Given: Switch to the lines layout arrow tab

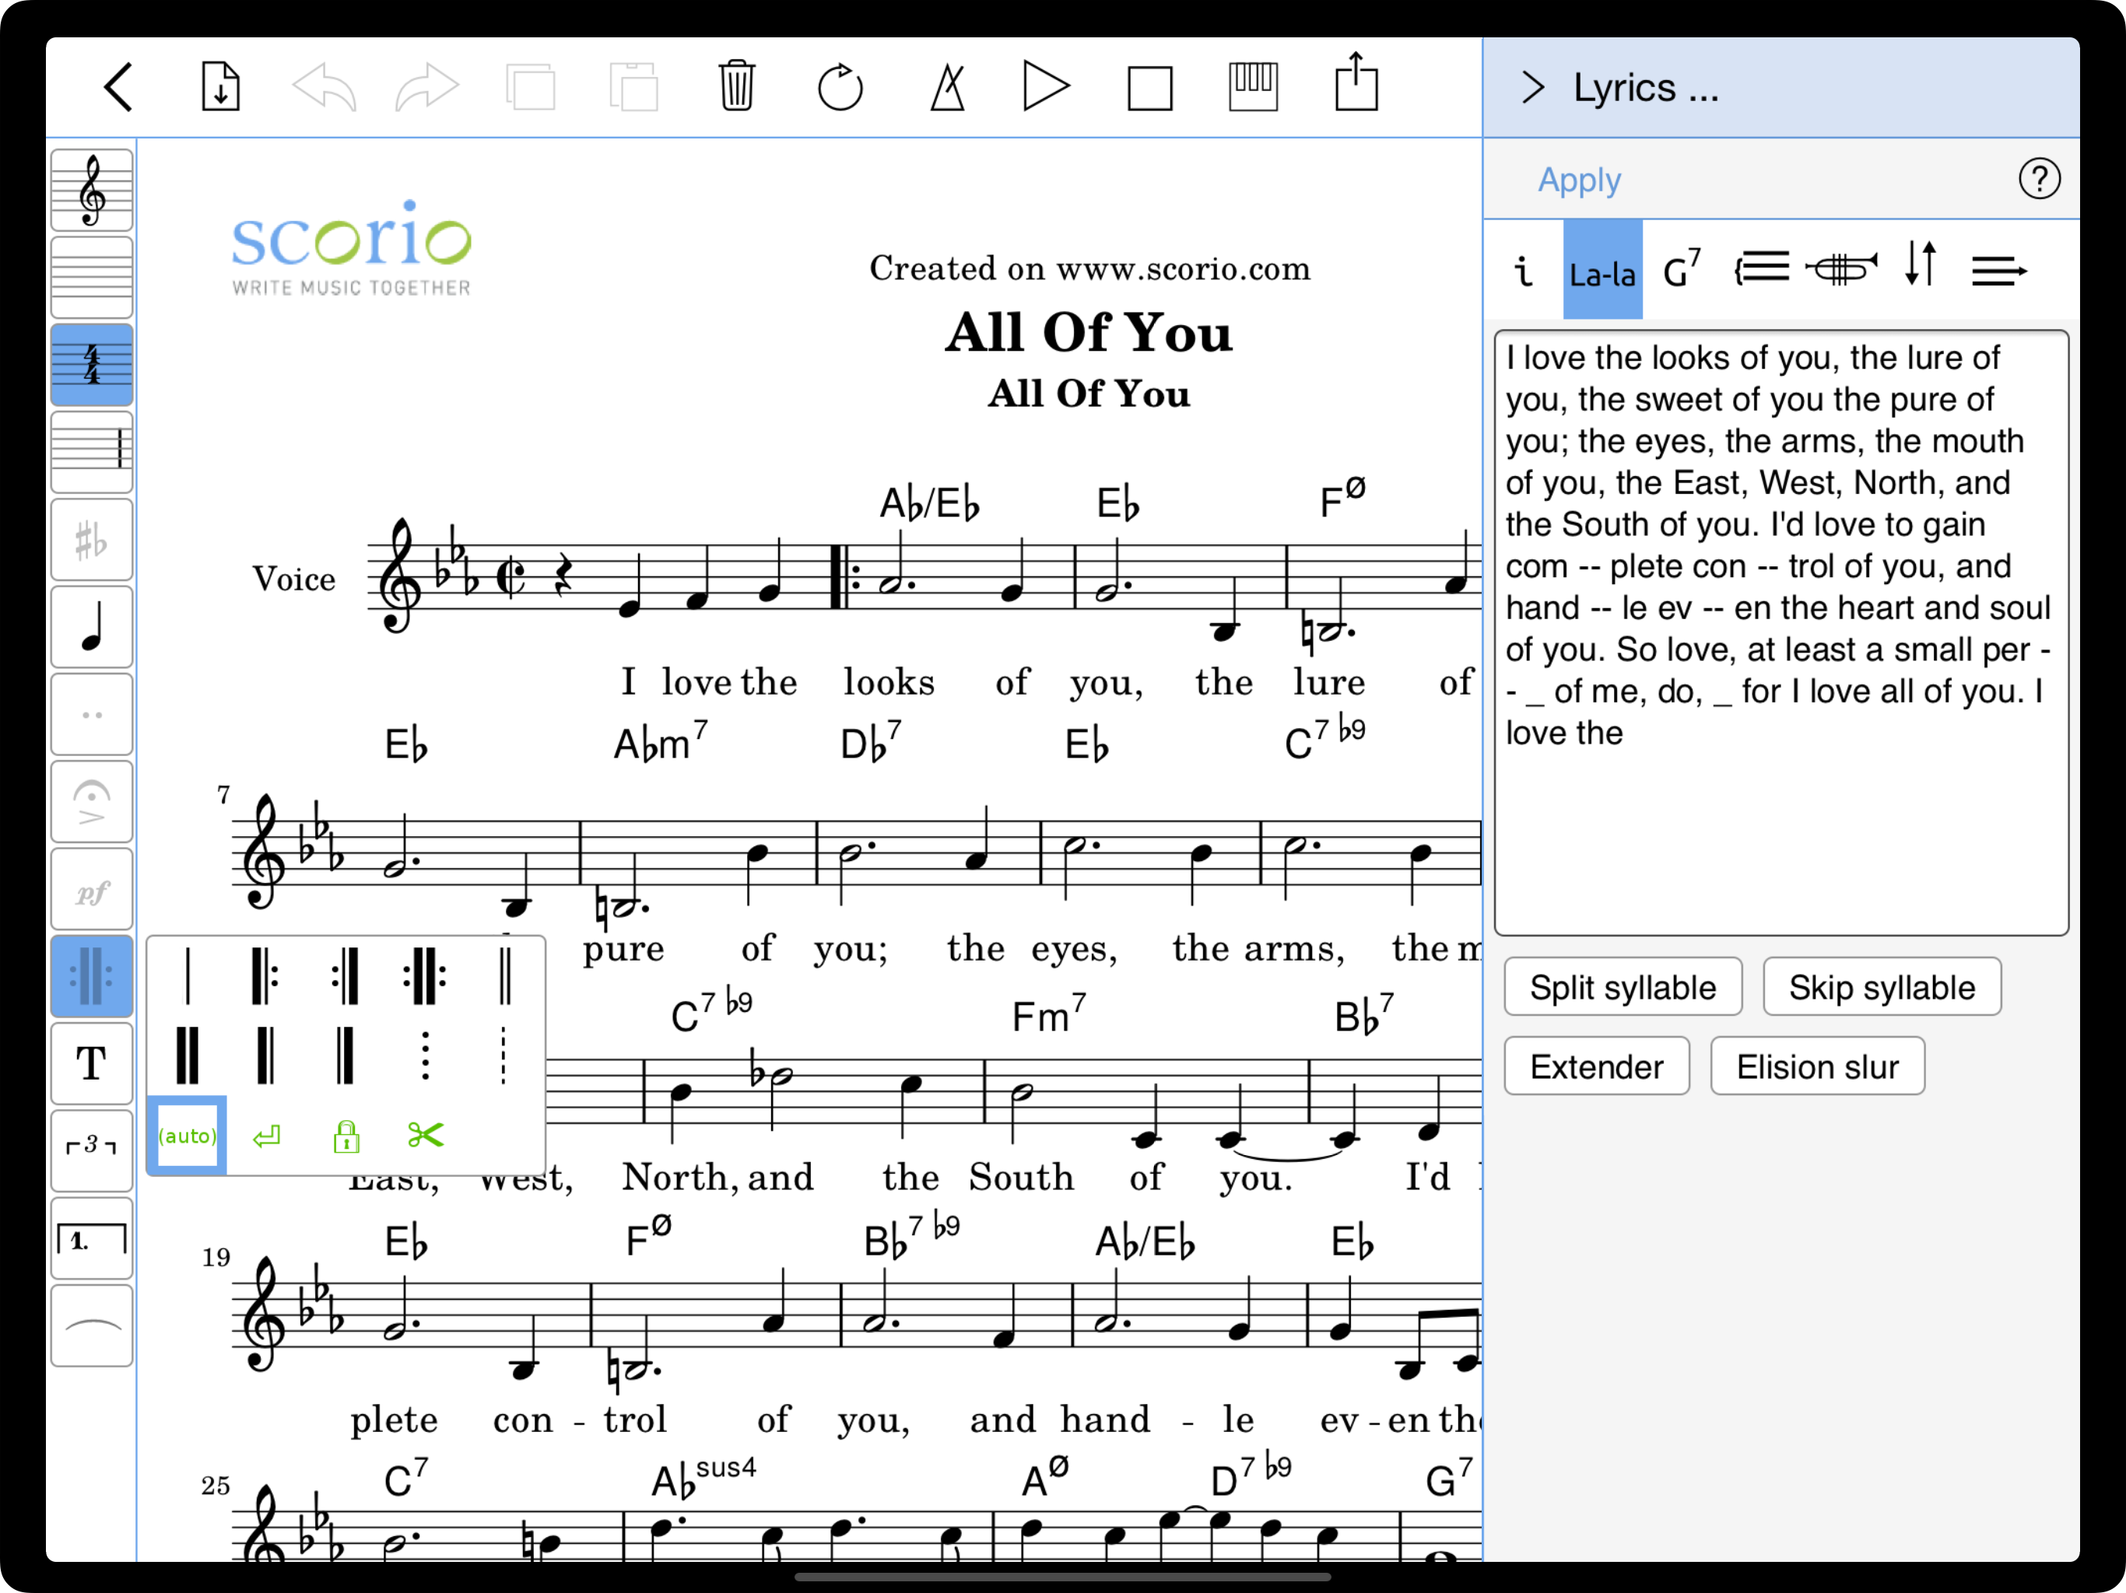Looking at the screenshot, I should tap(1999, 271).
